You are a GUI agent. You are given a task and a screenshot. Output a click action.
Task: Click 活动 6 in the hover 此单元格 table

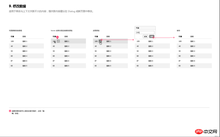(x=67, y=61)
